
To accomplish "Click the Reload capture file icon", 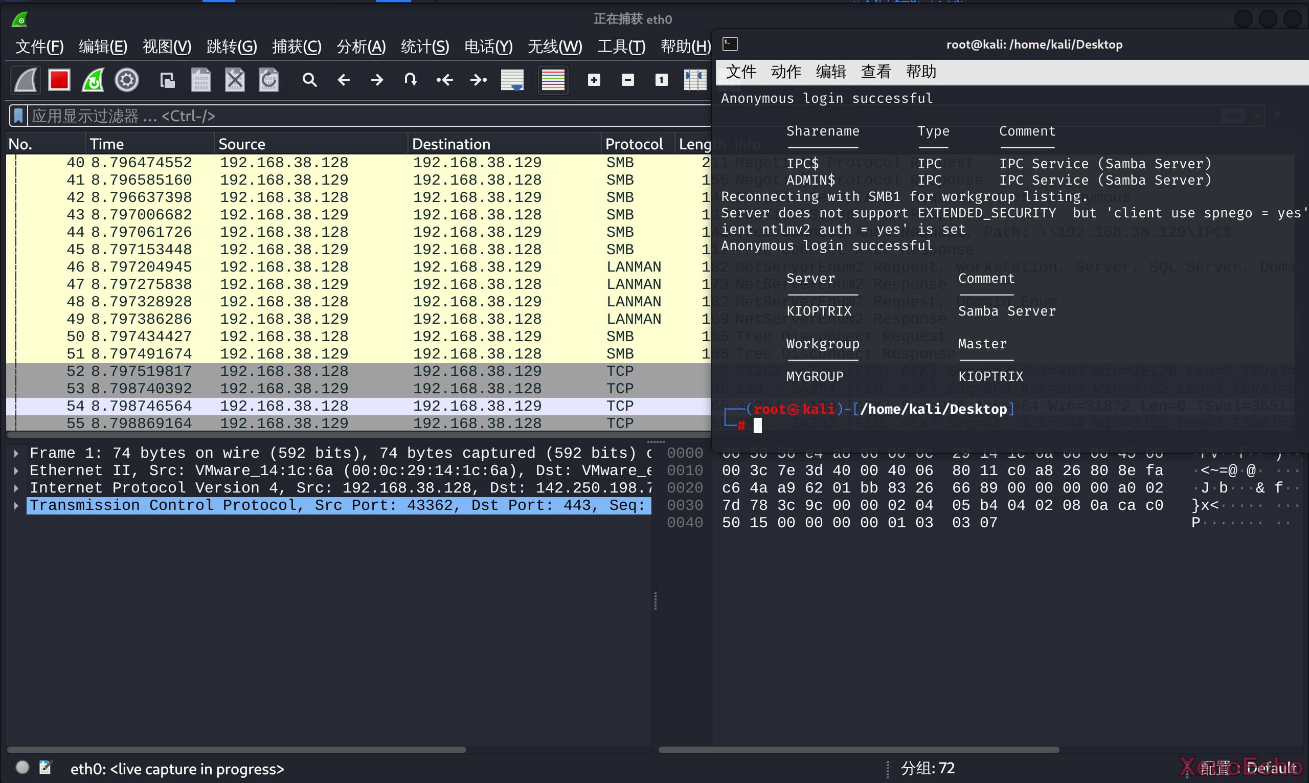I will [x=268, y=80].
